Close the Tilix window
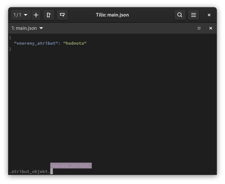The width and height of the screenshot is (225, 184). (209, 15)
